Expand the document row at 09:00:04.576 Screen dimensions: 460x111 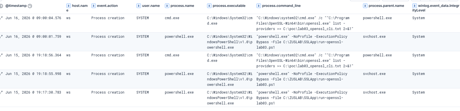coord(1,18)
